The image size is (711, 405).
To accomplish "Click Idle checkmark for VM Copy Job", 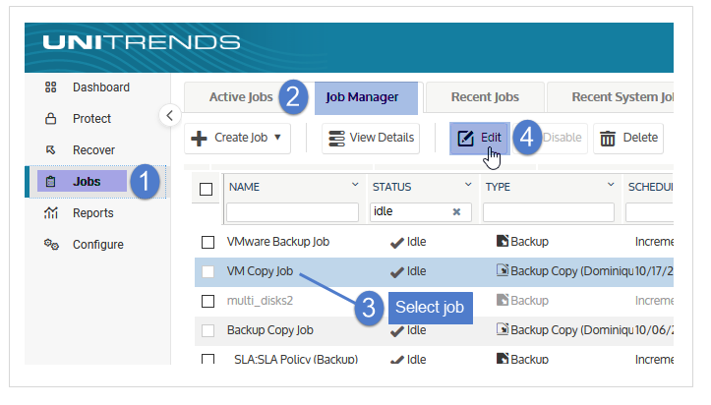I will pos(396,272).
